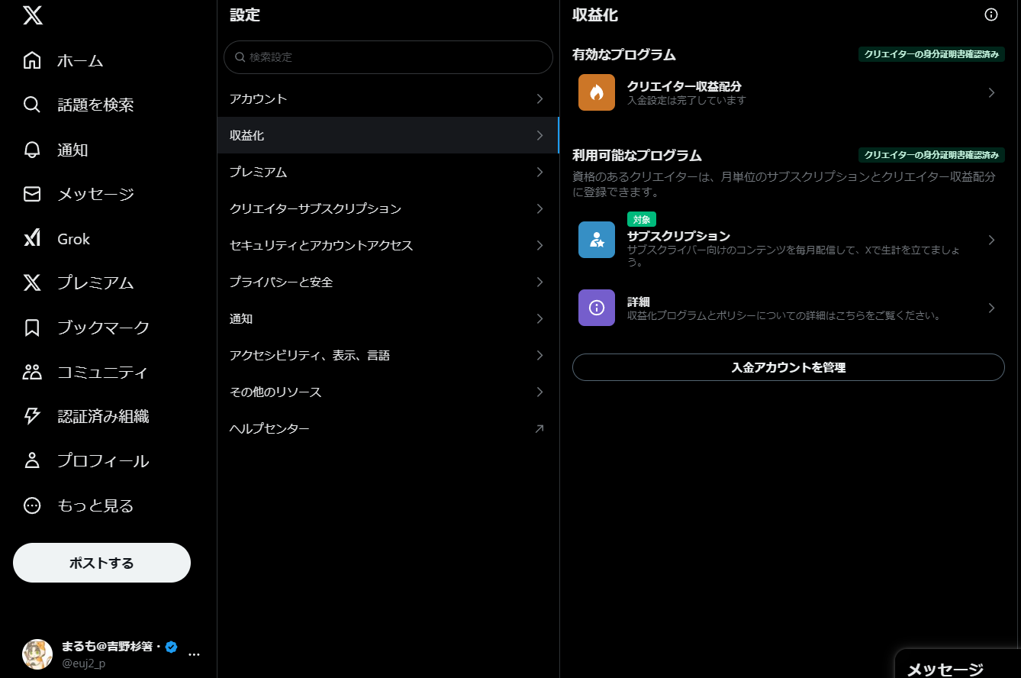This screenshot has height=678, width=1021.
Task: Open the クリエイター収益配分 program title
Action: (684, 86)
